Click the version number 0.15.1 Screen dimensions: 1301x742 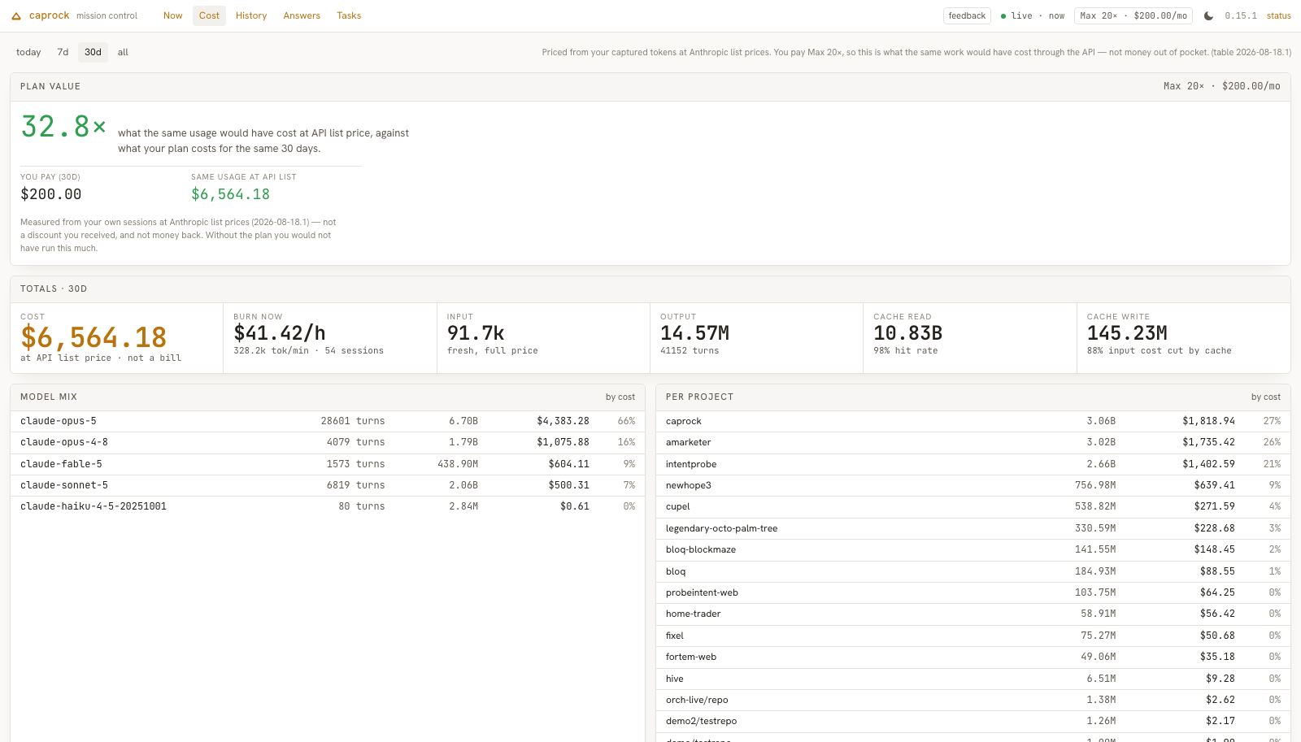pyautogui.click(x=1241, y=15)
